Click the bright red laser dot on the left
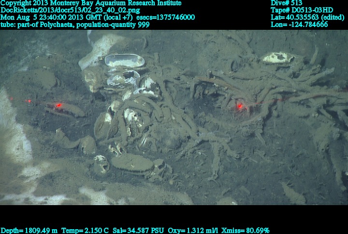The height and width of the screenshot is (234, 348). [x=58, y=105]
